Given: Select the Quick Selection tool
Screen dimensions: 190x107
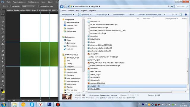Looking at the screenshot, I should click(3, 26).
